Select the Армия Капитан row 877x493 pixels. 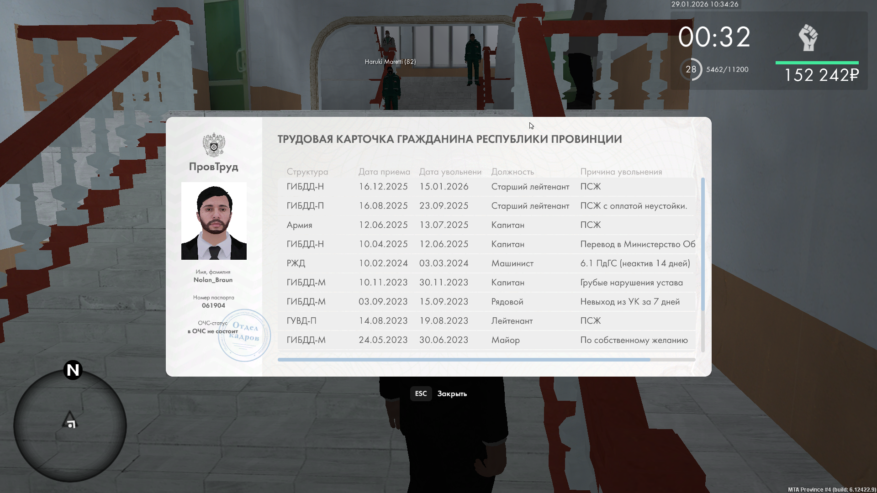pyautogui.click(x=486, y=225)
